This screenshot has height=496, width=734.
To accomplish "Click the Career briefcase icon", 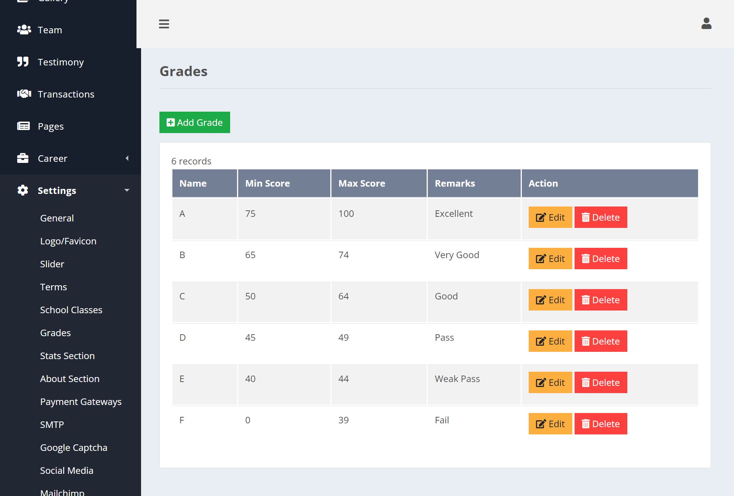I will pos(23,158).
